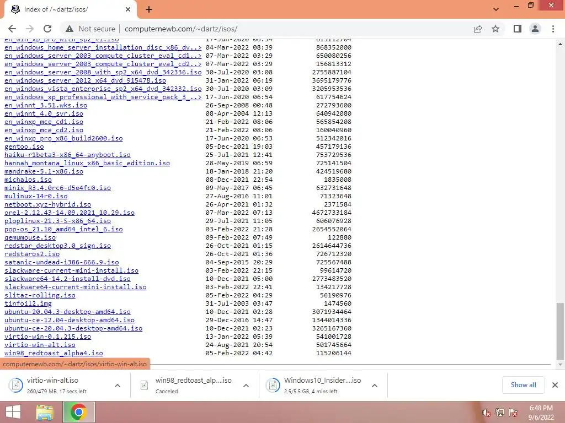The image size is (565, 423).
Task: Download slitaz-rolling.iso
Action: (x=40, y=295)
